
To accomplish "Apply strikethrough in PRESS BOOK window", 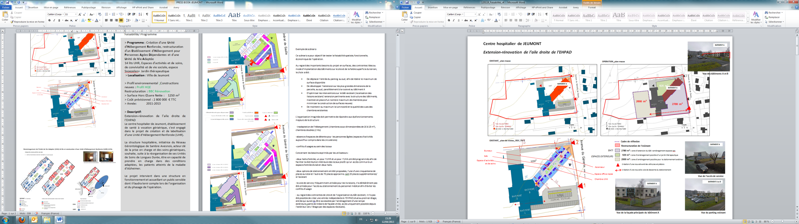I will 67,20.
